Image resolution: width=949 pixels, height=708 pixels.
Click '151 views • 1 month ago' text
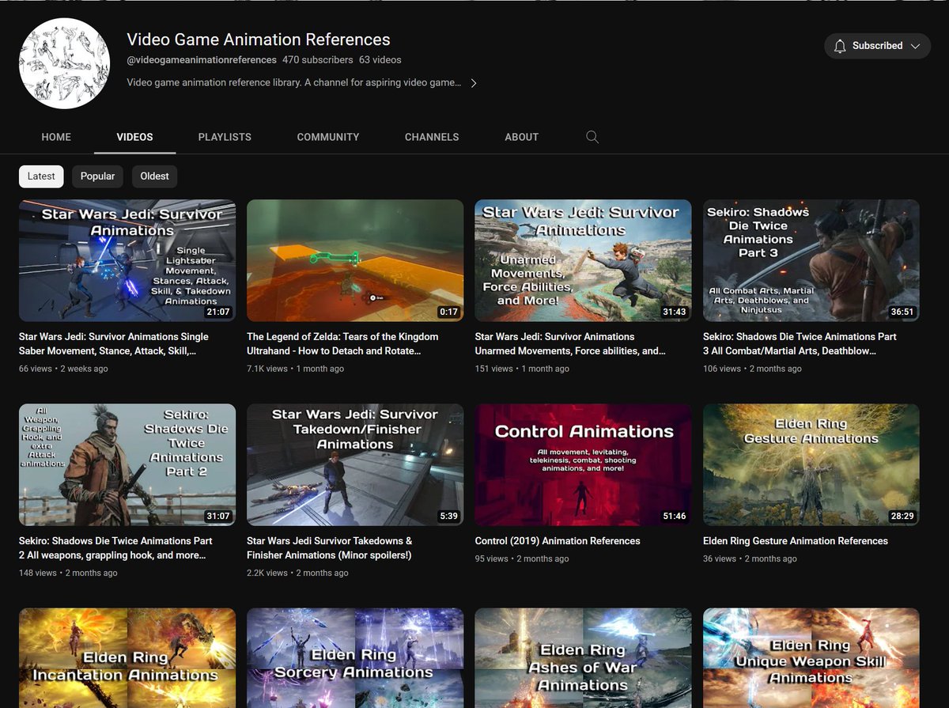pos(522,369)
